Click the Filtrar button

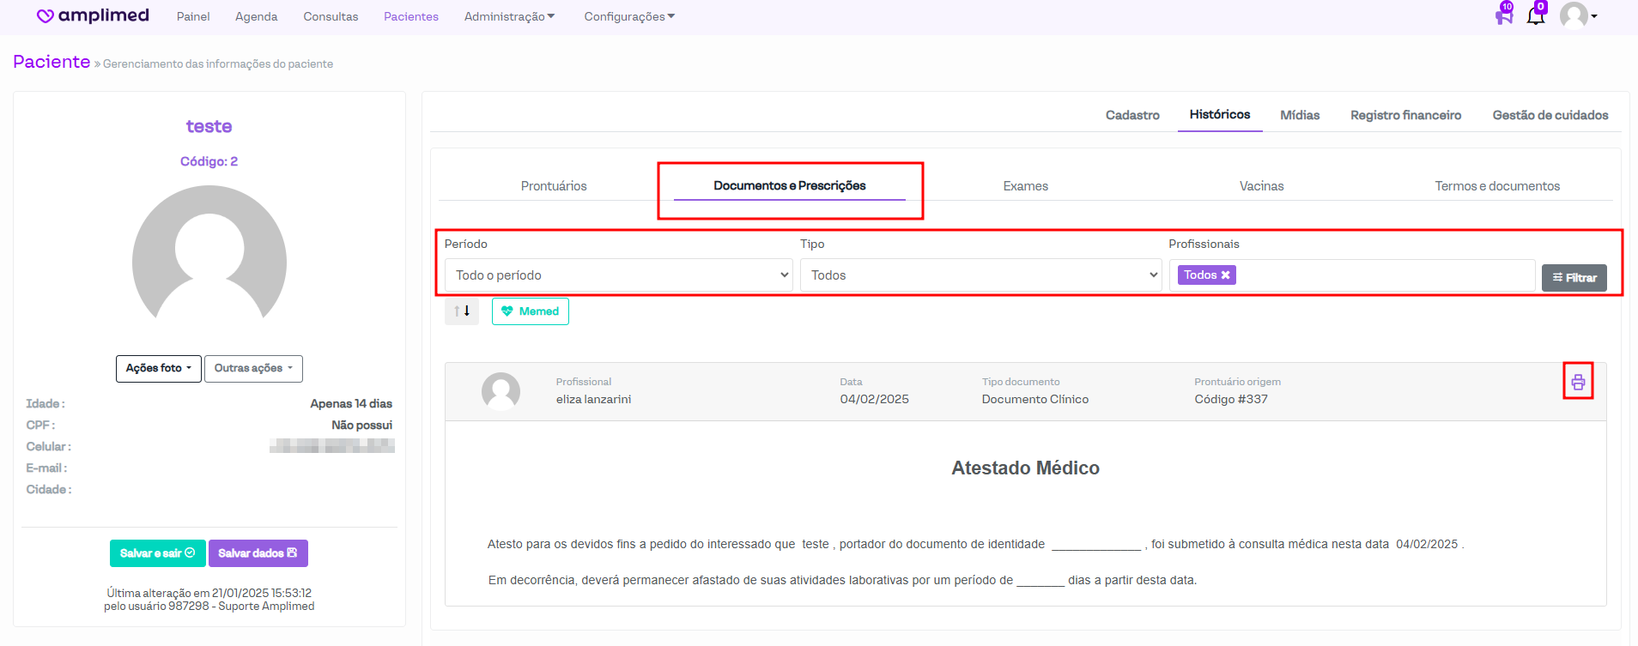pyautogui.click(x=1574, y=278)
